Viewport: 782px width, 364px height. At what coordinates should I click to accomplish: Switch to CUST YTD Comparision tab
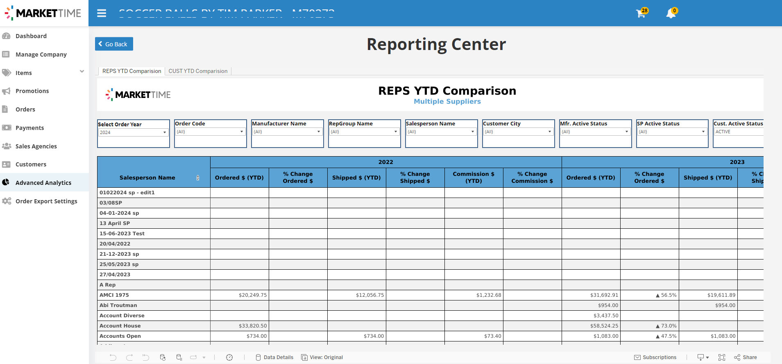pyautogui.click(x=198, y=71)
